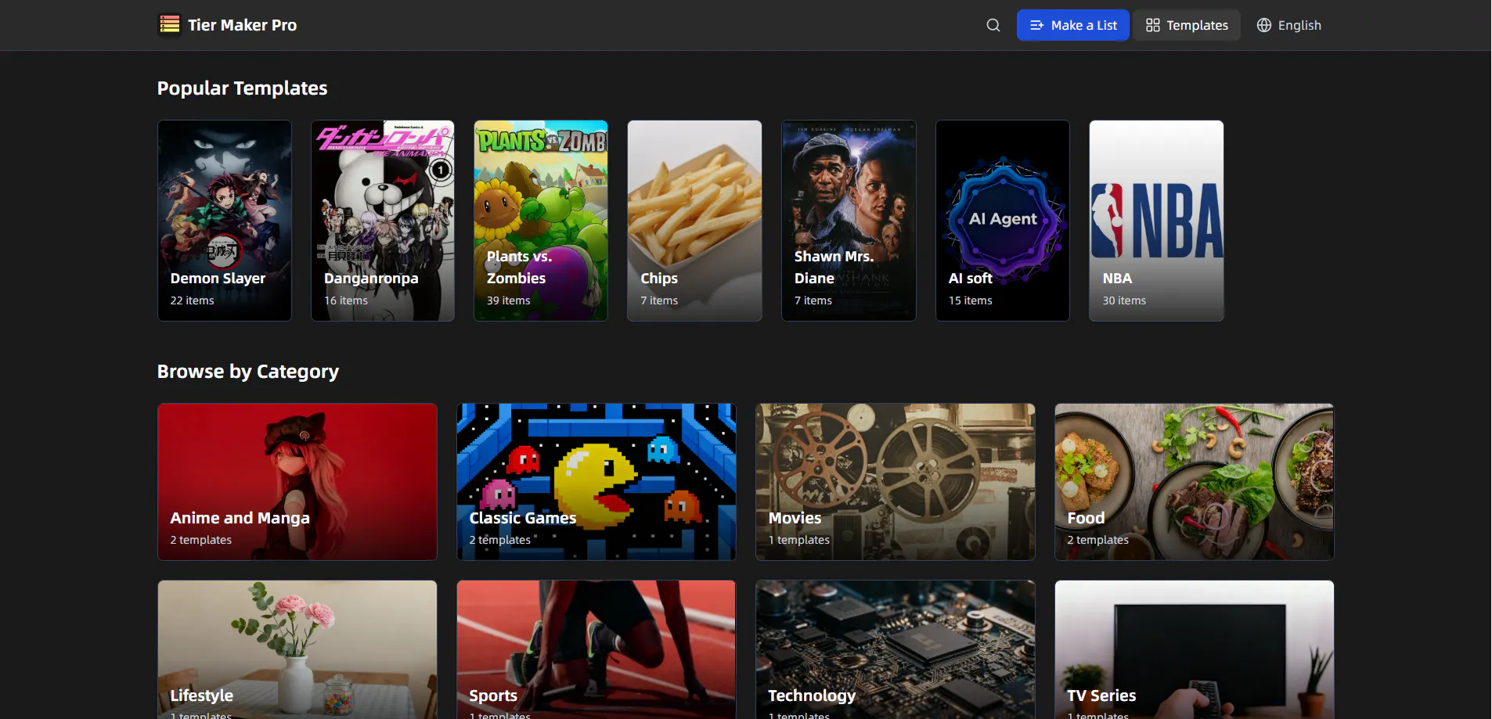Image resolution: width=1492 pixels, height=719 pixels.
Task: Browse the Anime and Manga category
Action: tap(297, 482)
